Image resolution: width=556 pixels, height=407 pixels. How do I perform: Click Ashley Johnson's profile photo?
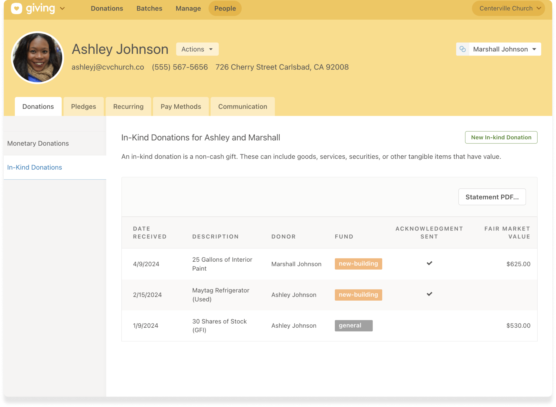coord(38,58)
